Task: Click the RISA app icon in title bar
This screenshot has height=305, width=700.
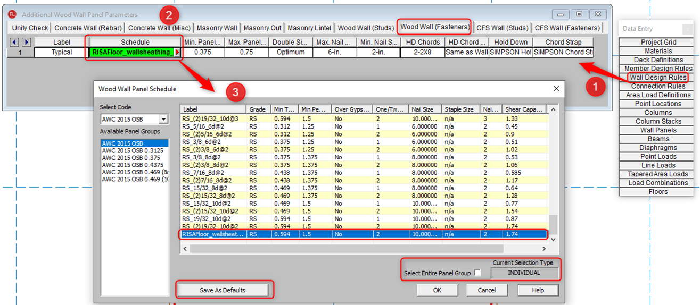Action: [x=12, y=14]
